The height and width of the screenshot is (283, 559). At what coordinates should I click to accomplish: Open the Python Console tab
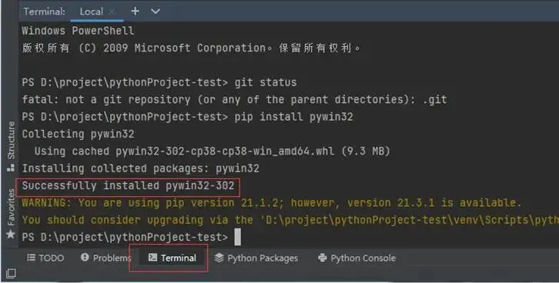tap(356, 258)
